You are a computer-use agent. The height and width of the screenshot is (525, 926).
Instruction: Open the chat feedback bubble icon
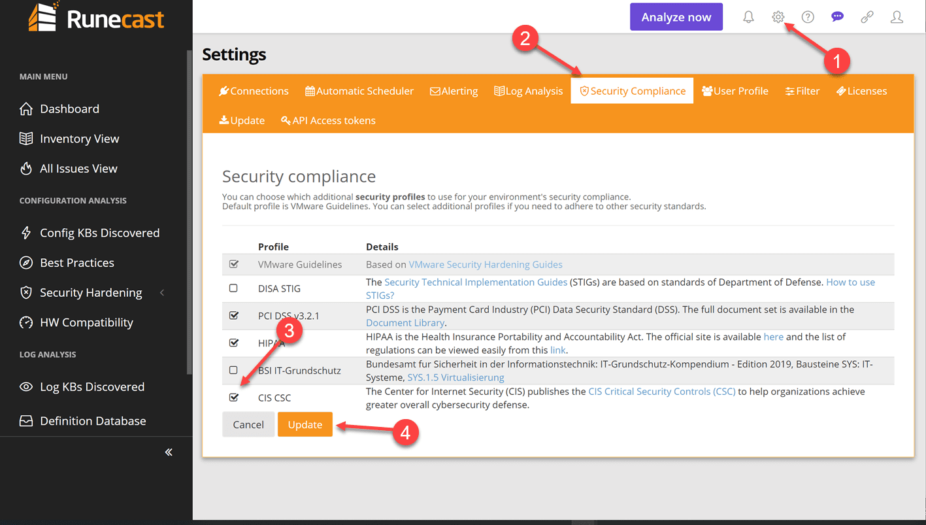coord(837,18)
